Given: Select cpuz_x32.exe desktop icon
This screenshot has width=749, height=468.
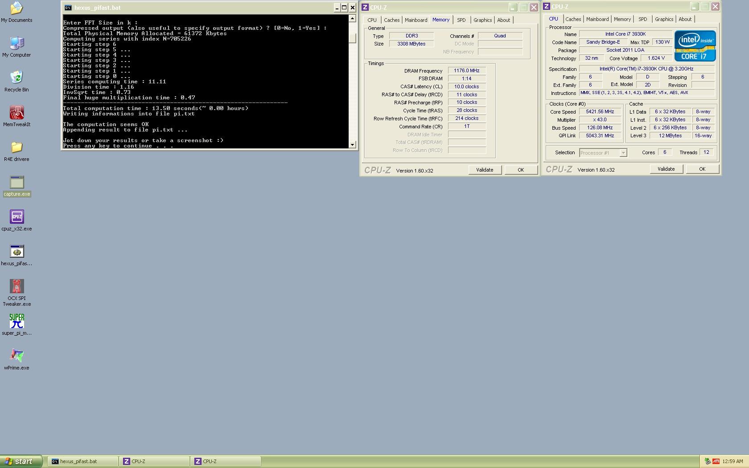Looking at the screenshot, I should (16, 221).
